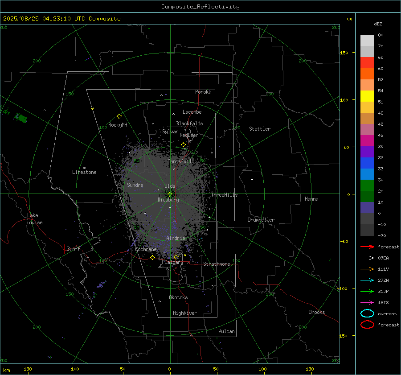
Task: Click the Stettler city label
Action: pyautogui.click(x=260, y=129)
